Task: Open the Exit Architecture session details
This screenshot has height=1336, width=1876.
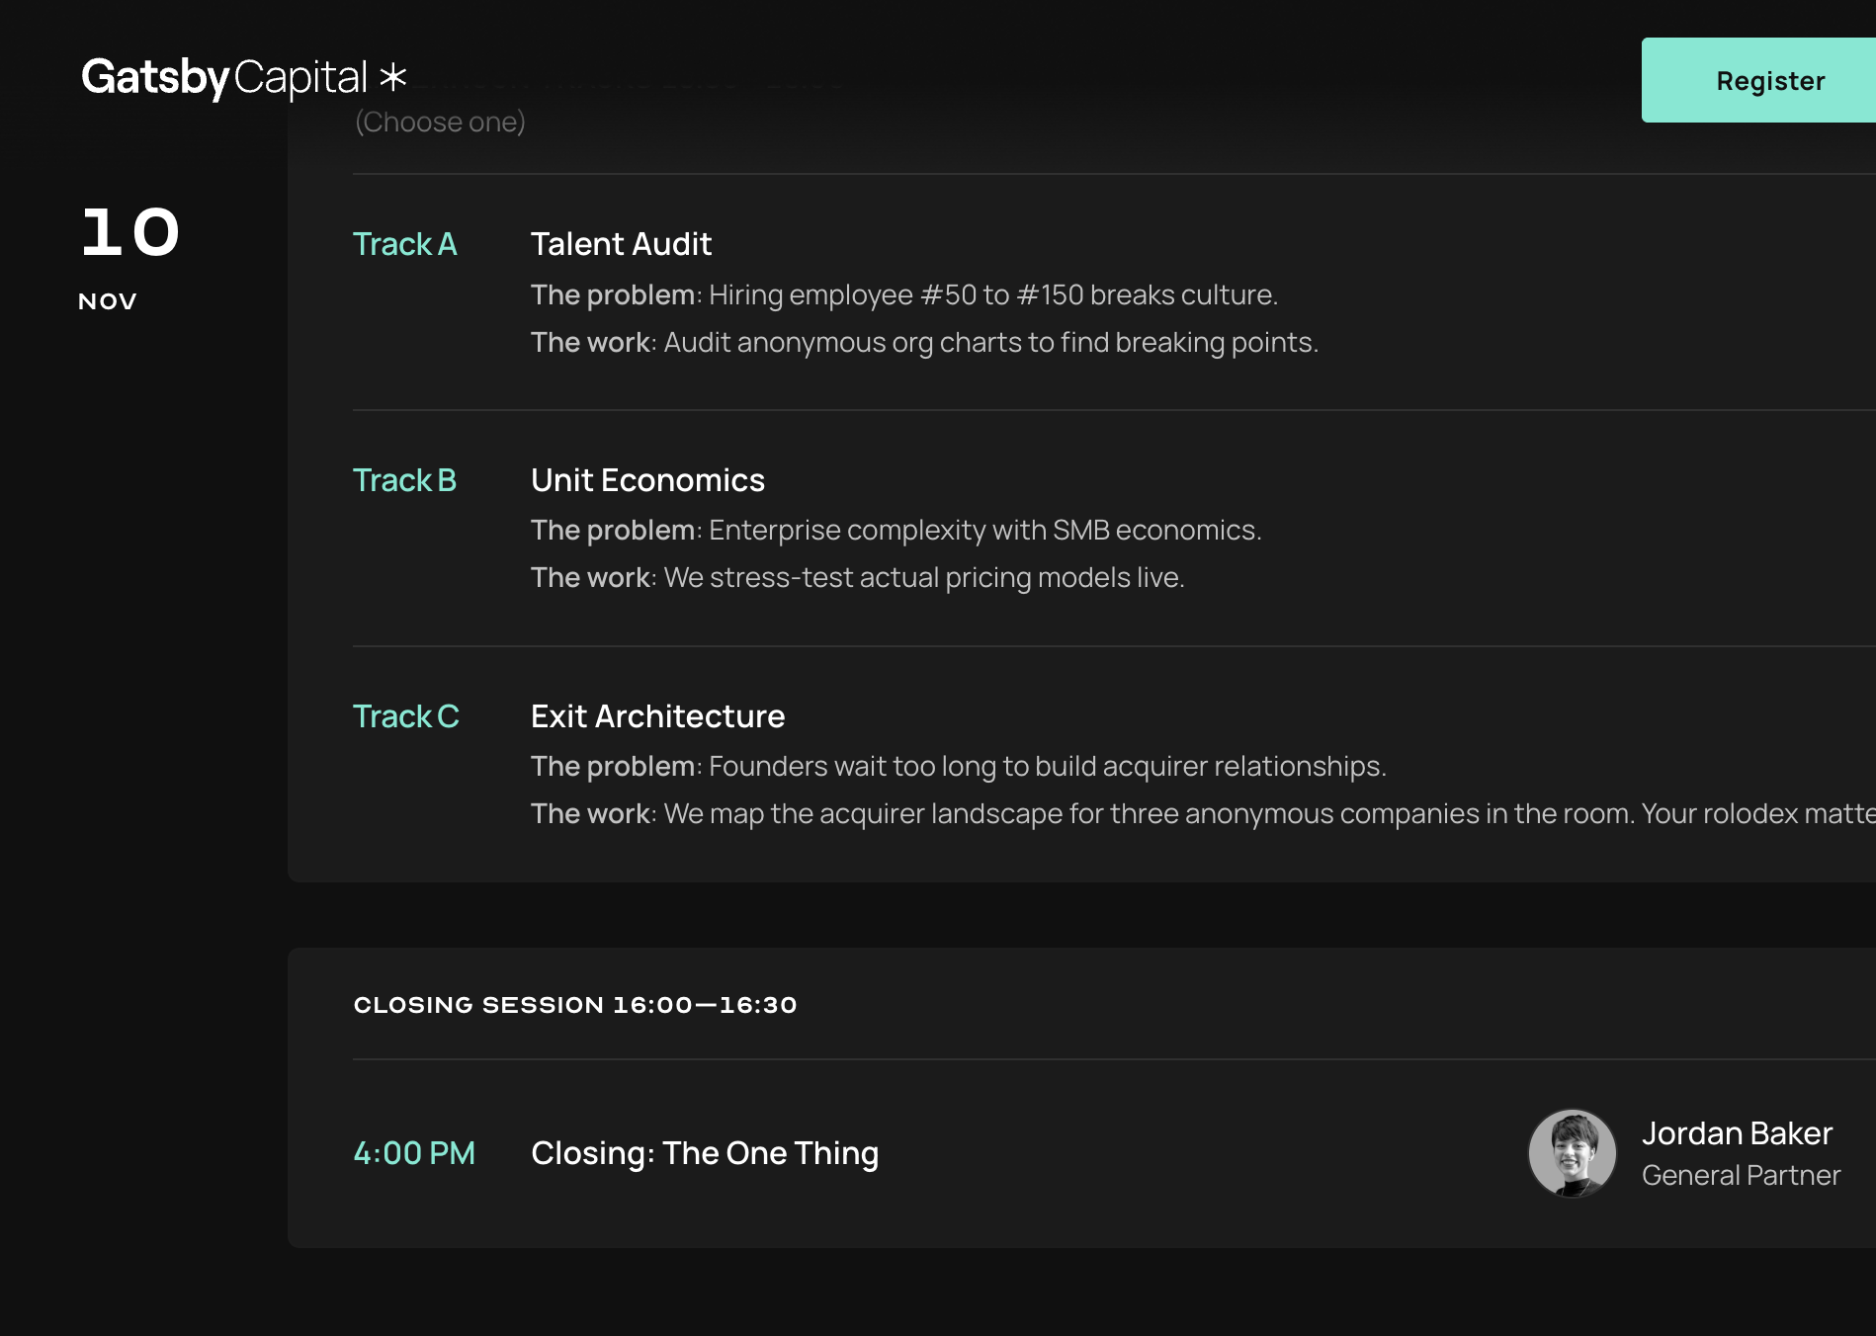Action: [657, 715]
